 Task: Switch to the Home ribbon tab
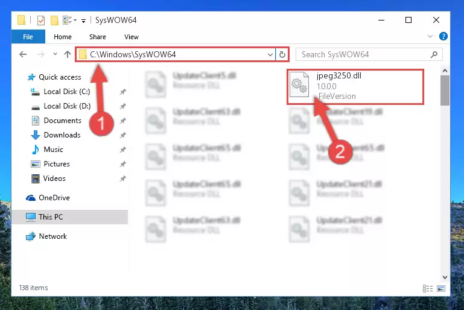(x=63, y=37)
